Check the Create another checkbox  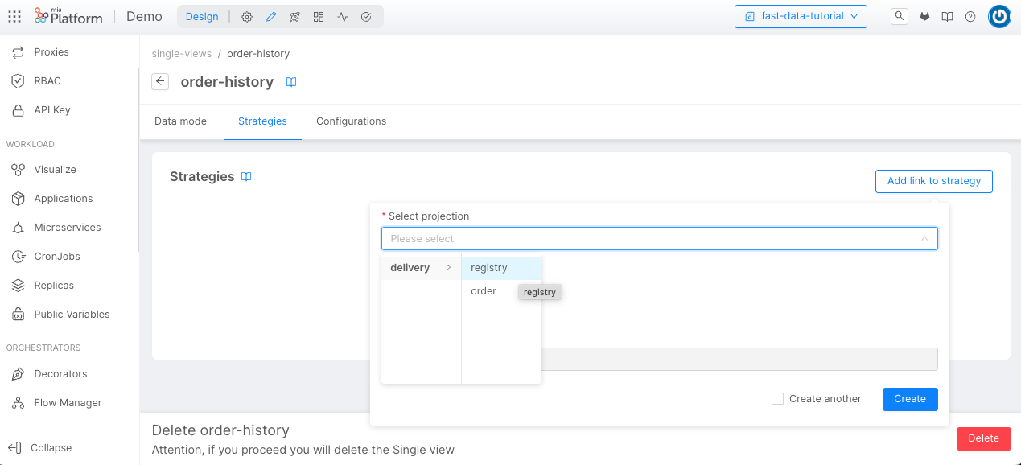coord(777,398)
